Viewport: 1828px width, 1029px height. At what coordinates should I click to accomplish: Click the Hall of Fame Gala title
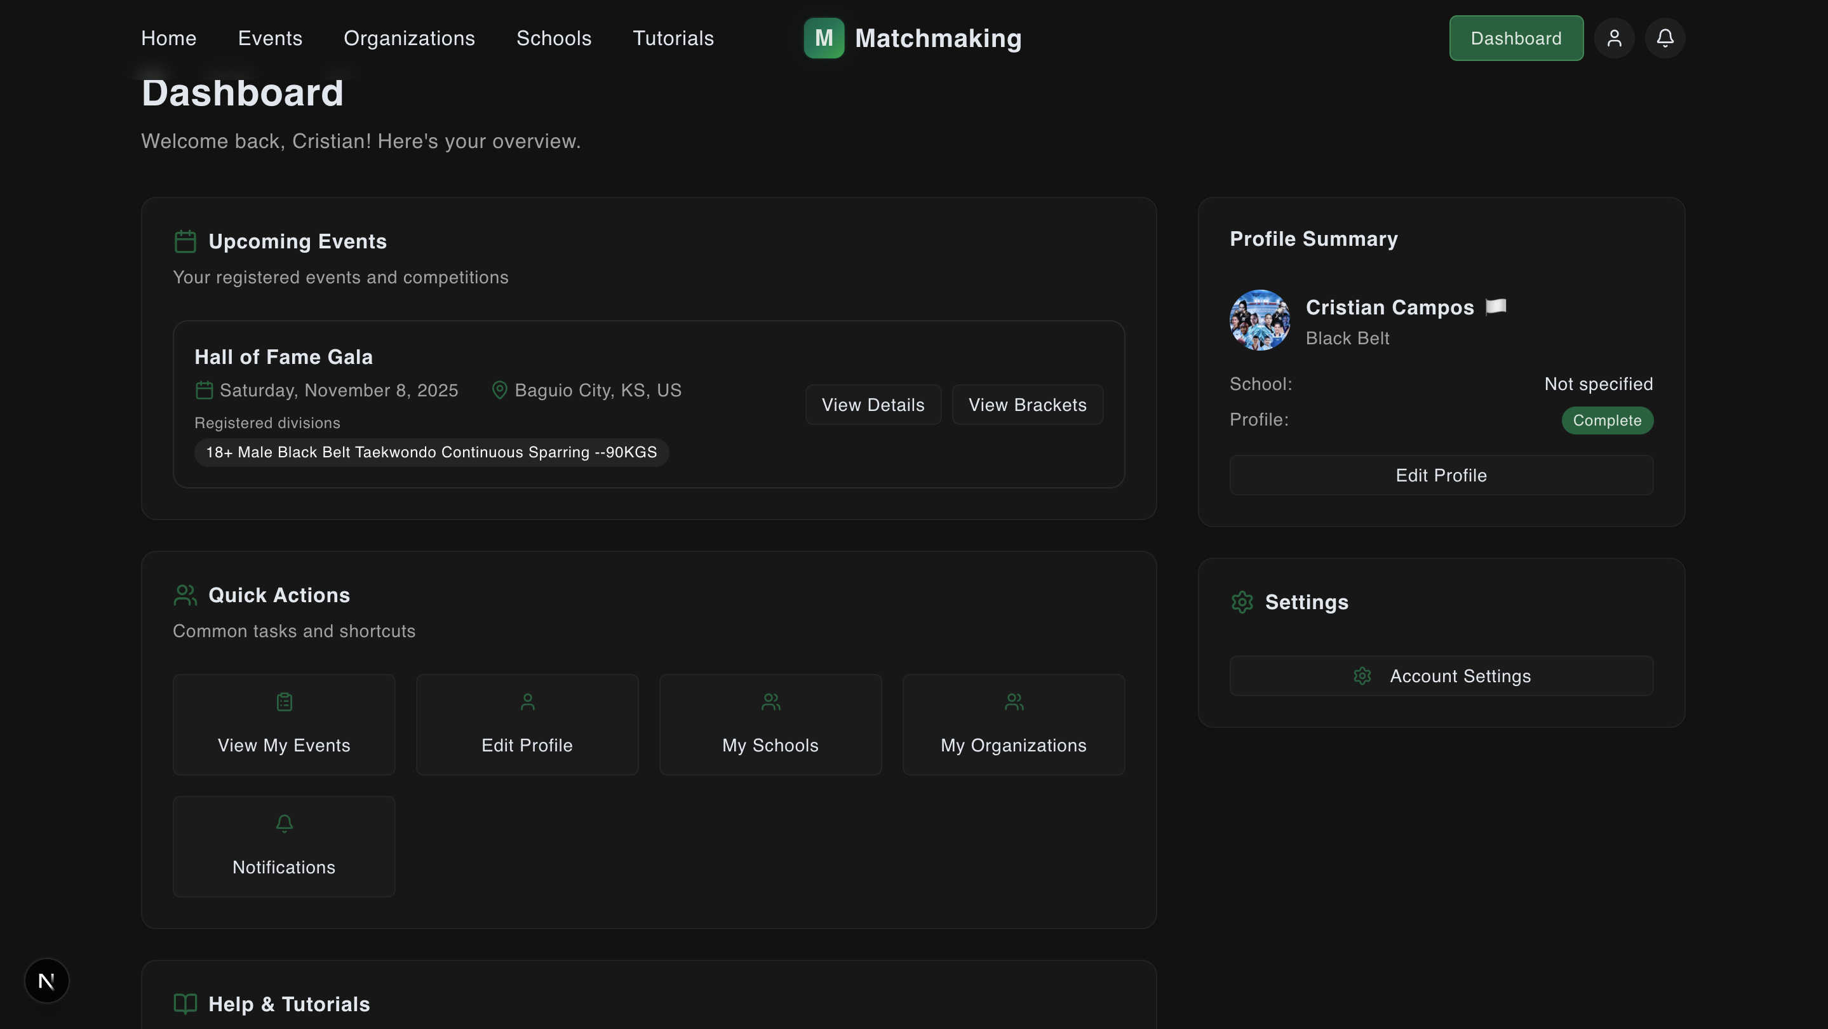(284, 356)
